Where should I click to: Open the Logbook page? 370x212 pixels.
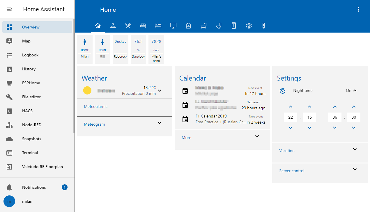[x=37, y=55]
